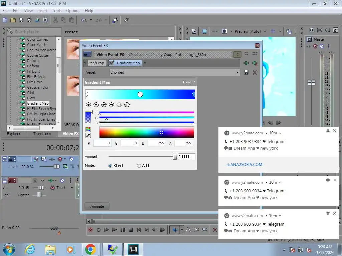
Task: Click Loop Playback icon in transport
Action: [99, 230]
